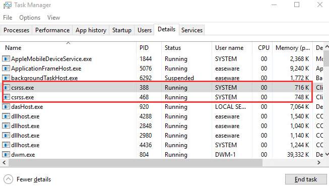Maximize the Task Manager window
Screen dimensions: 329x190
[297, 5]
